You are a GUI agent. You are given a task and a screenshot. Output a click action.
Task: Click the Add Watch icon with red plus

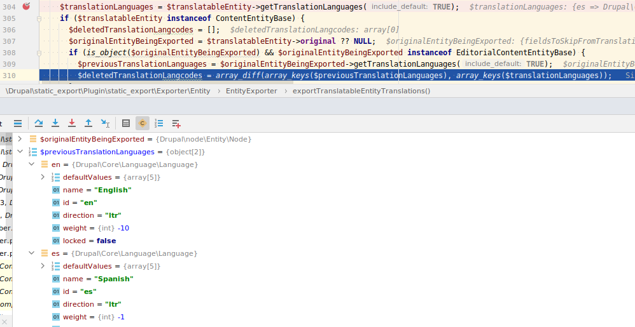click(176, 123)
